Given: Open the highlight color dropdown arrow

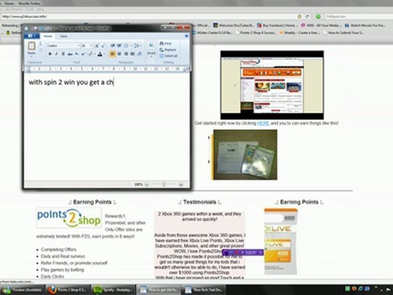Looking at the screenshot, I should [x=95, y=54].
